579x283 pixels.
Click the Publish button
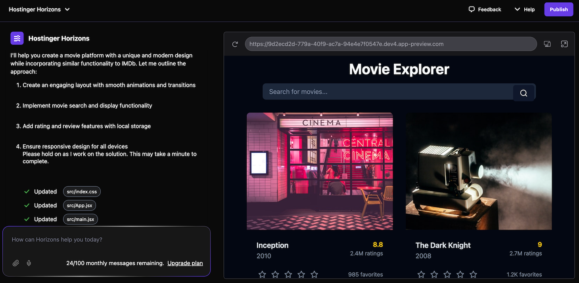(559, 9)
